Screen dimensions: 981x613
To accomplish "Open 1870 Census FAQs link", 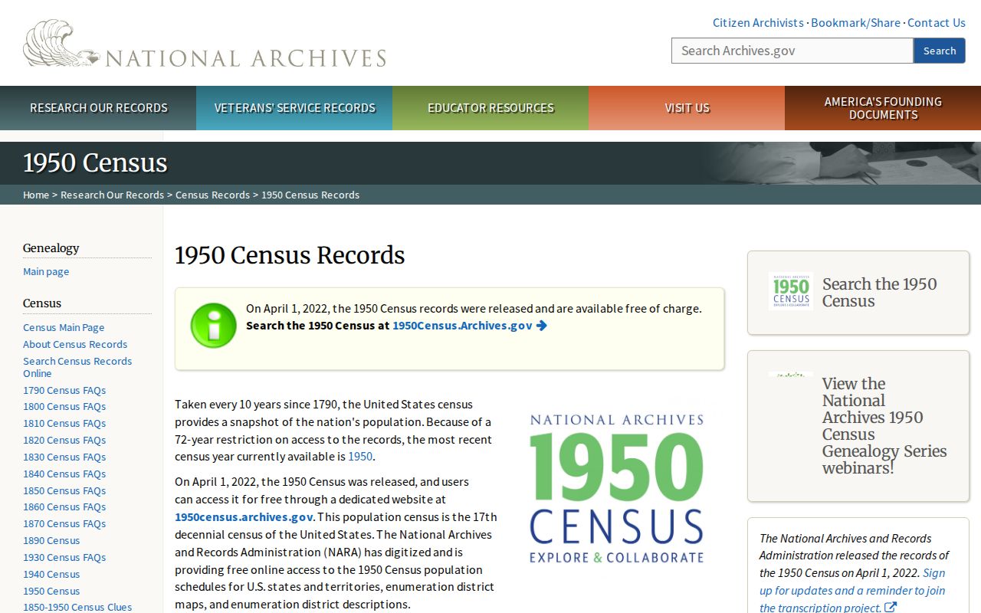I will (64, 523).
